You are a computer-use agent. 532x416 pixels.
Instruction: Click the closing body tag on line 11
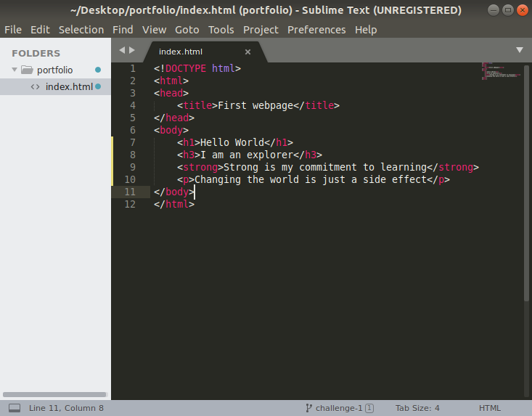pos(174,192)
